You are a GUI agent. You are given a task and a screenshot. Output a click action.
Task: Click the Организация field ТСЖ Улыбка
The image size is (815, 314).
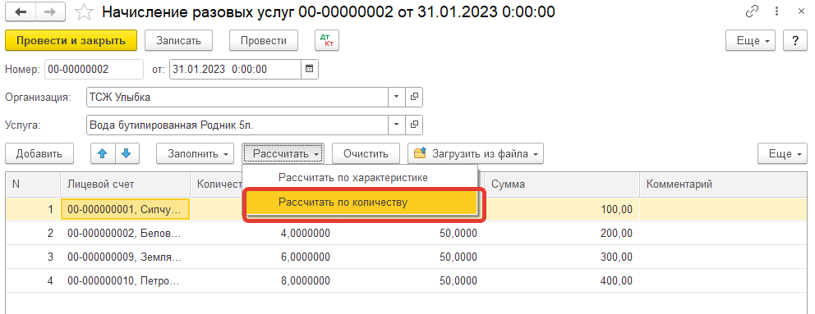(237, 97)
